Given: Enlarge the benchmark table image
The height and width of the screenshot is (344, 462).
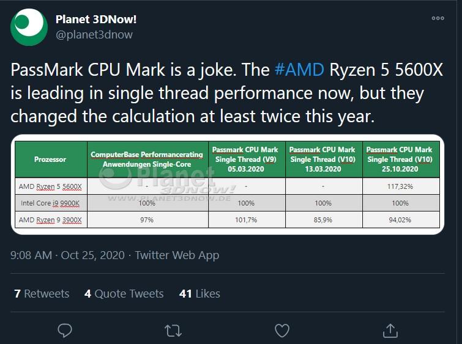Looking at the screenshot, I should pos(228,185).
